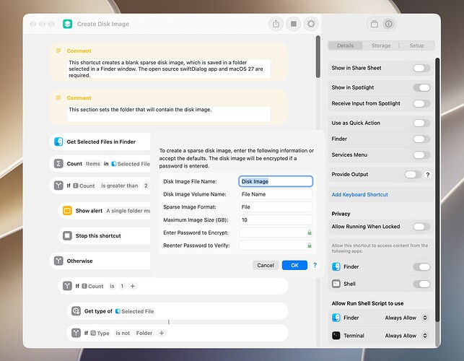
Task: Open the shortcut settings gear icon
Action: (x=311, y=24)
